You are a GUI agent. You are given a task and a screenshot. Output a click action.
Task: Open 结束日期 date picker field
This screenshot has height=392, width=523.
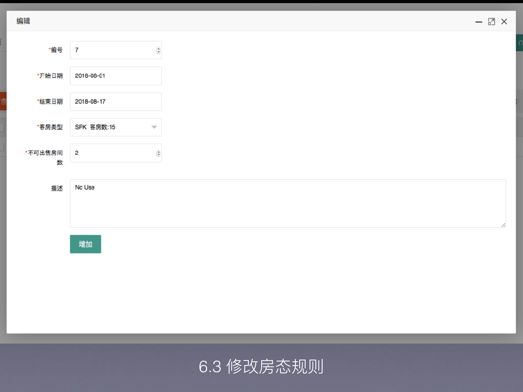[116, 102]
